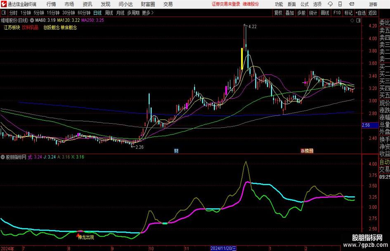Viewport: 390px width, 251px height.
Task: Click the MA250: 3.25 indicator value
Action: point(92,20)
